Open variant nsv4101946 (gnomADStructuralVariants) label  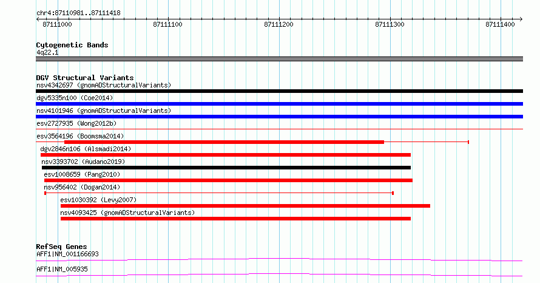click(x=104, y=111)
